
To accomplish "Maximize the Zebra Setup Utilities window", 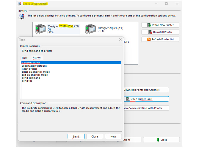I will [166, 4].
